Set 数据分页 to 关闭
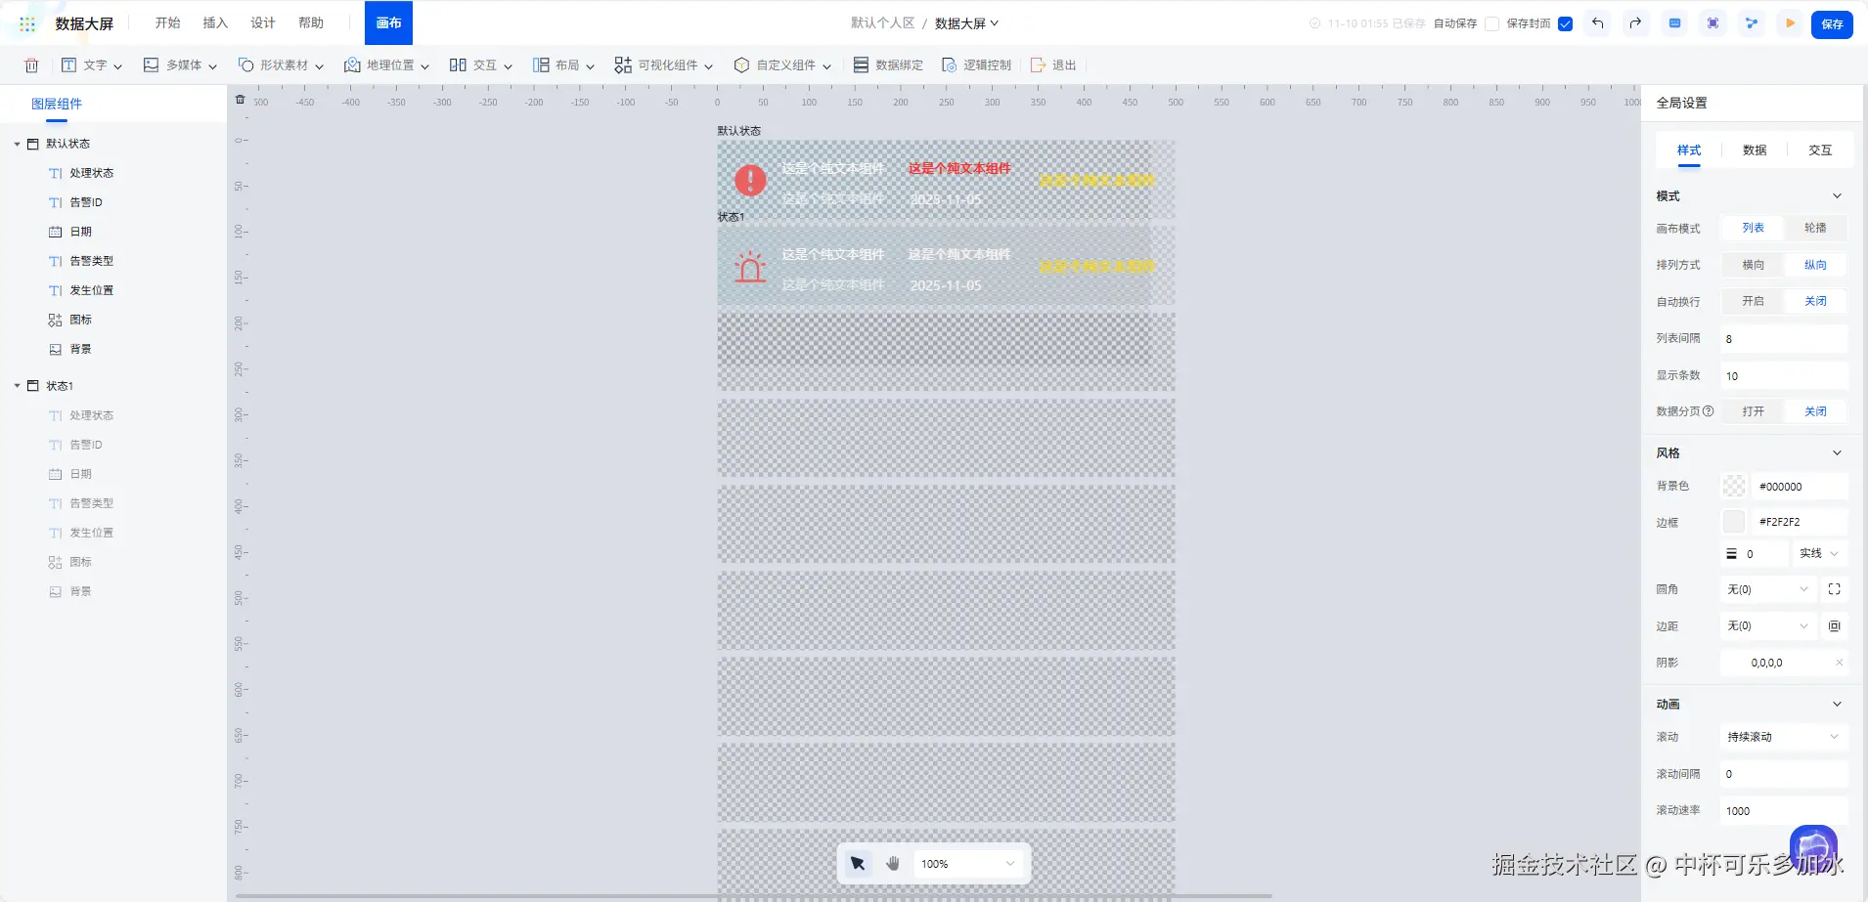This screenshot has height=902, width=1868. (x=1815, y=411)
